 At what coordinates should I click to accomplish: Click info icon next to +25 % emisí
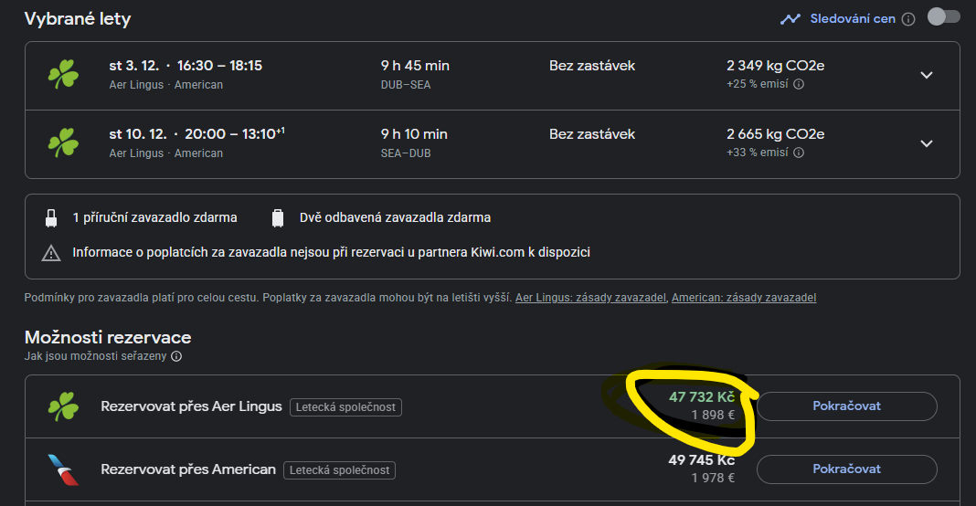tap(799, 85)
